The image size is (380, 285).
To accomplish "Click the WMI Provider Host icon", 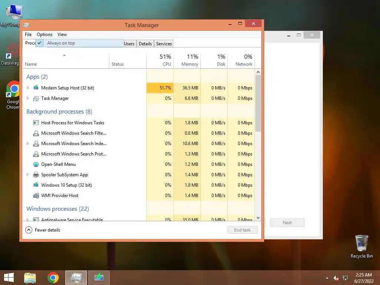I will click(x=36, y=196).
